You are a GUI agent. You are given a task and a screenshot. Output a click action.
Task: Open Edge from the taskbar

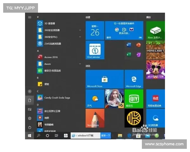129,136
